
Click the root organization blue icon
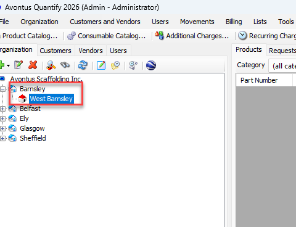(x=2, y=78)
